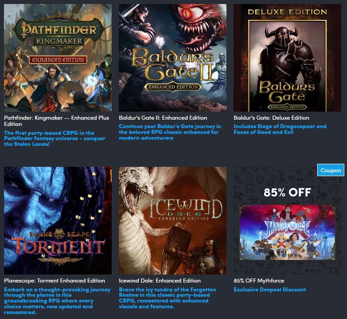This screenshot has width=347, height=319.
Task: Select Planescape: Torment Enhanced Edition title
Action: 54,280
